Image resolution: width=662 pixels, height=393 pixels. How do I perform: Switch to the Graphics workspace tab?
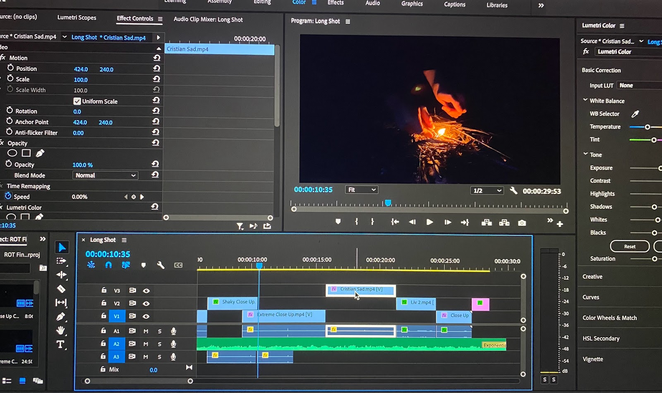point(412,4)
